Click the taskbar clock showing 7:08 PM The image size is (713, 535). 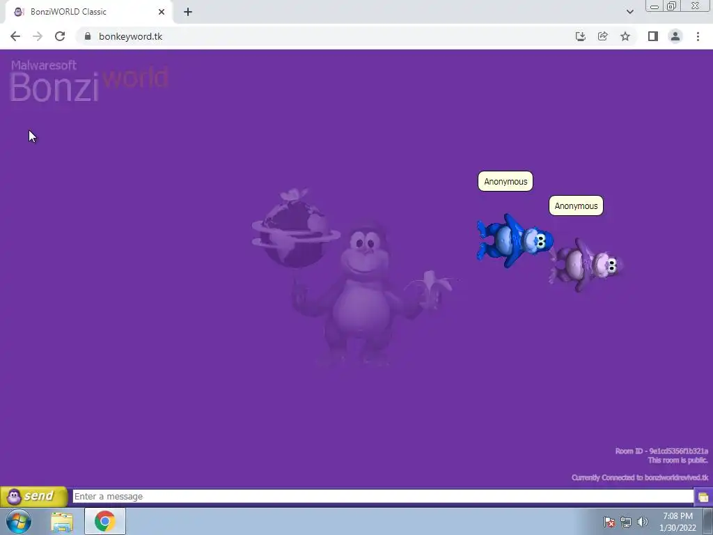pos(677,522)
